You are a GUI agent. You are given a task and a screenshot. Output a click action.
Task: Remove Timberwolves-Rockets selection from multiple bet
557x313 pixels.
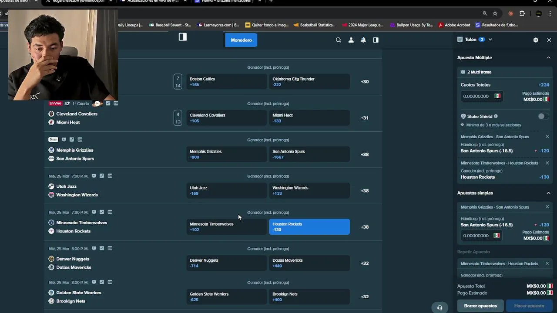547,163
